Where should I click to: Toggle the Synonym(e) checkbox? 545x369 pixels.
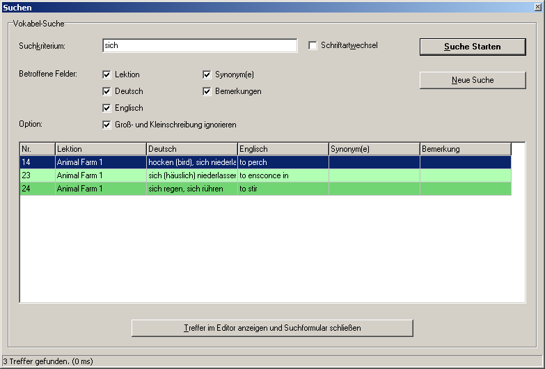click(x=207, y=74)
